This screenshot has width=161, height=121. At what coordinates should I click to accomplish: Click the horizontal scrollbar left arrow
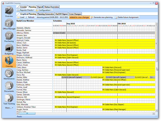tap(17, 113)
